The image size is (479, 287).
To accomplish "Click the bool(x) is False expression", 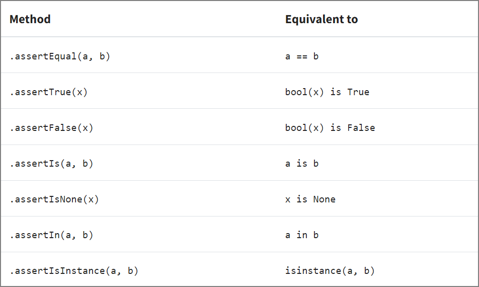I will [x=330, y=128].
